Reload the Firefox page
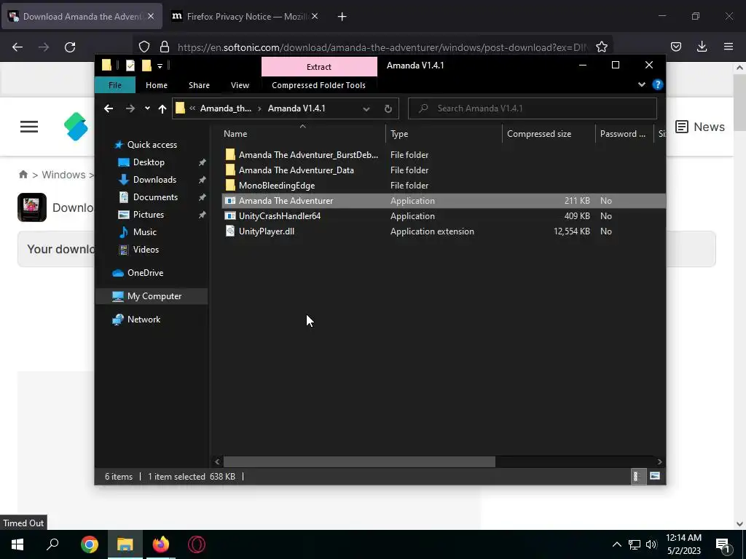The height and width of the screenshot is (559, 746). (x=70, y=47)
